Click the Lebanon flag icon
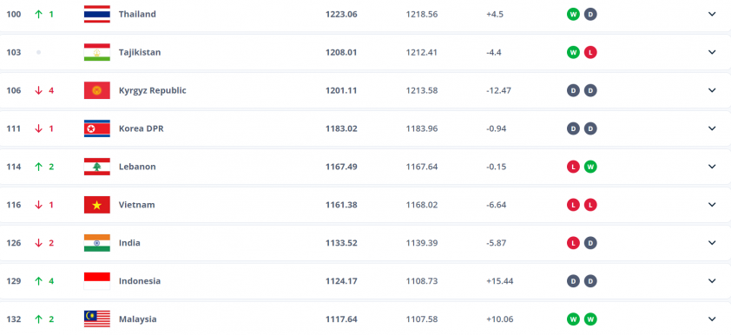This screenshot has height=335, width=731. pos(97,167)
